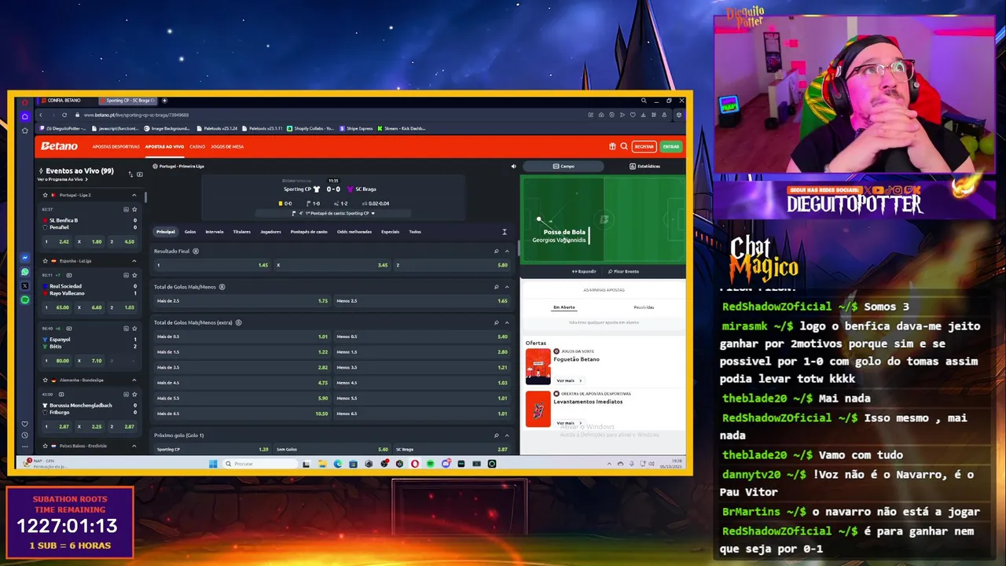Open Opera browser from the Windows taskbar

tap(415, 464)
